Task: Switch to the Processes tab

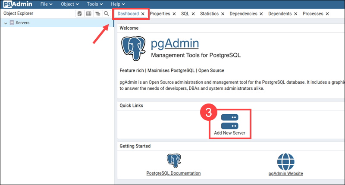Action: click(x=313, y=14)
